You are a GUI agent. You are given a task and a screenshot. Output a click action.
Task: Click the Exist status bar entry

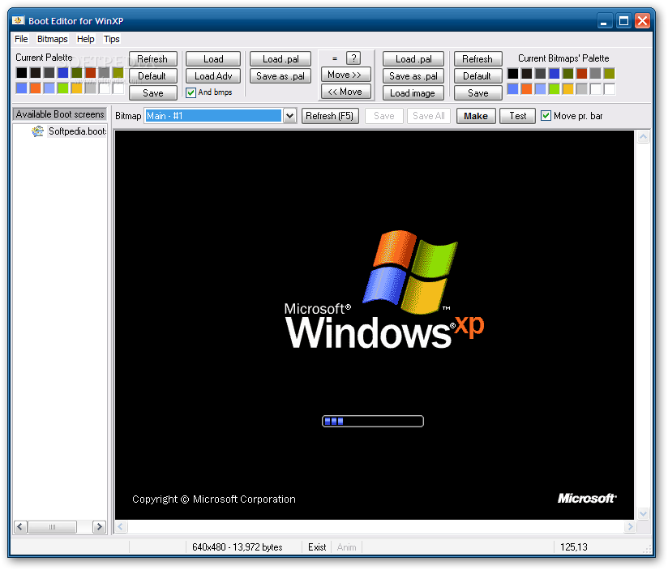[317, 547]
